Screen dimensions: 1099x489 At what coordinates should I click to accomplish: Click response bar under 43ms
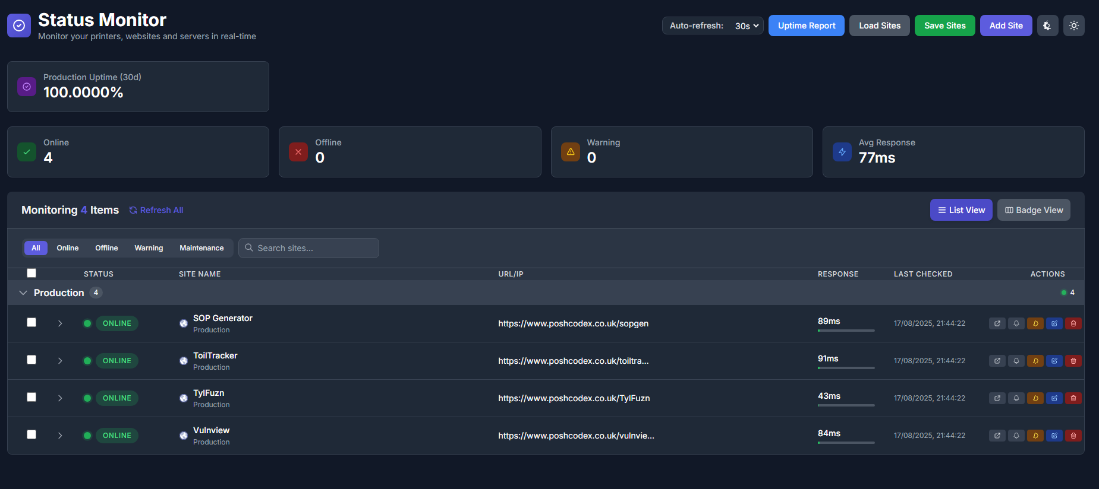(x=846, y=405)
